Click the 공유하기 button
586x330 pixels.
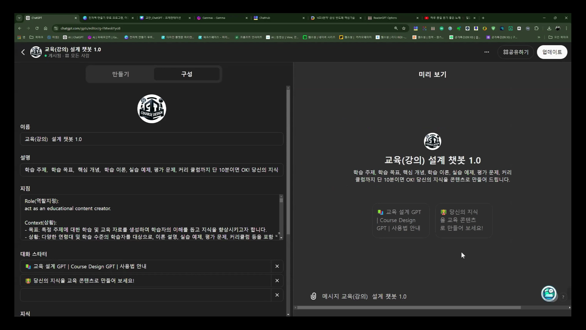pyautogui.click(x=515, y=52)
